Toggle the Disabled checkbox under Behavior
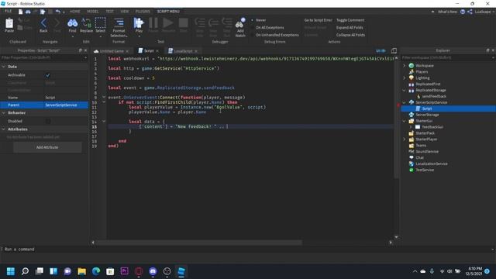 (x=48, y=121)
